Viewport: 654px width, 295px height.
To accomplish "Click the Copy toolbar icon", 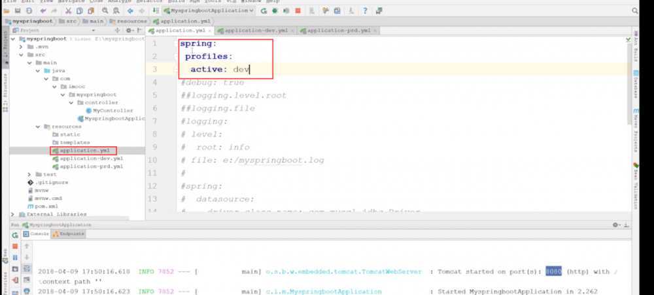I will point(79,11).
